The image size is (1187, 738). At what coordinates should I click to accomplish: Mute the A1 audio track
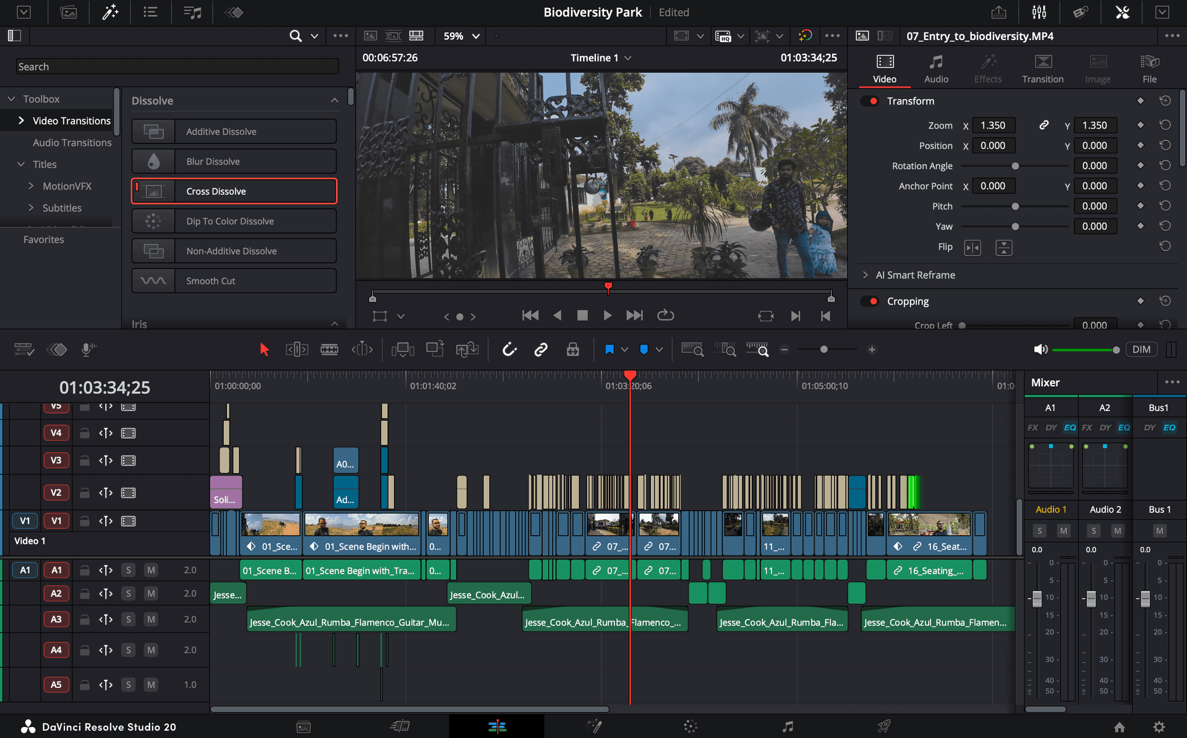tap(151, 570)
